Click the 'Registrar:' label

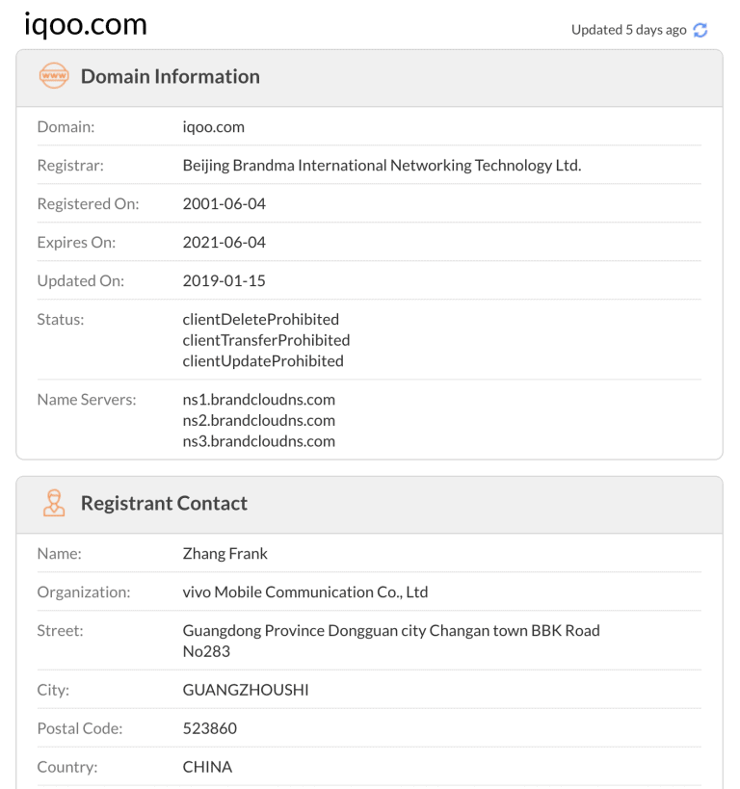tap(70, 165)
